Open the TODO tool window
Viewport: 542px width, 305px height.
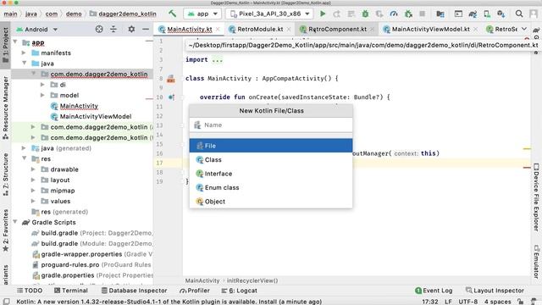(x=30, y=291)
